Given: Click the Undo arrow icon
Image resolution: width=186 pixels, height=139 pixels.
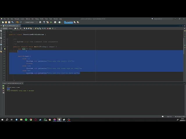Looking at the screenshot, I should [x=17, y=22].
